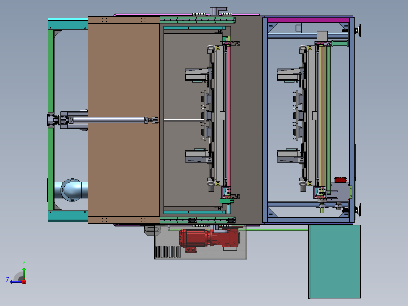Pick the silver pipe elbow with flange
Image resolution: width=408 pixels, height=306 pixels.
click(x=71, y=190)
